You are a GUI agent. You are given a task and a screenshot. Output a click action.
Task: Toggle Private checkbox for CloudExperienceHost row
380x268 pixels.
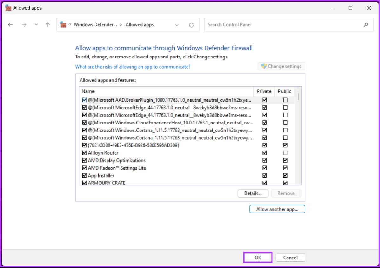tap(265, 123)
